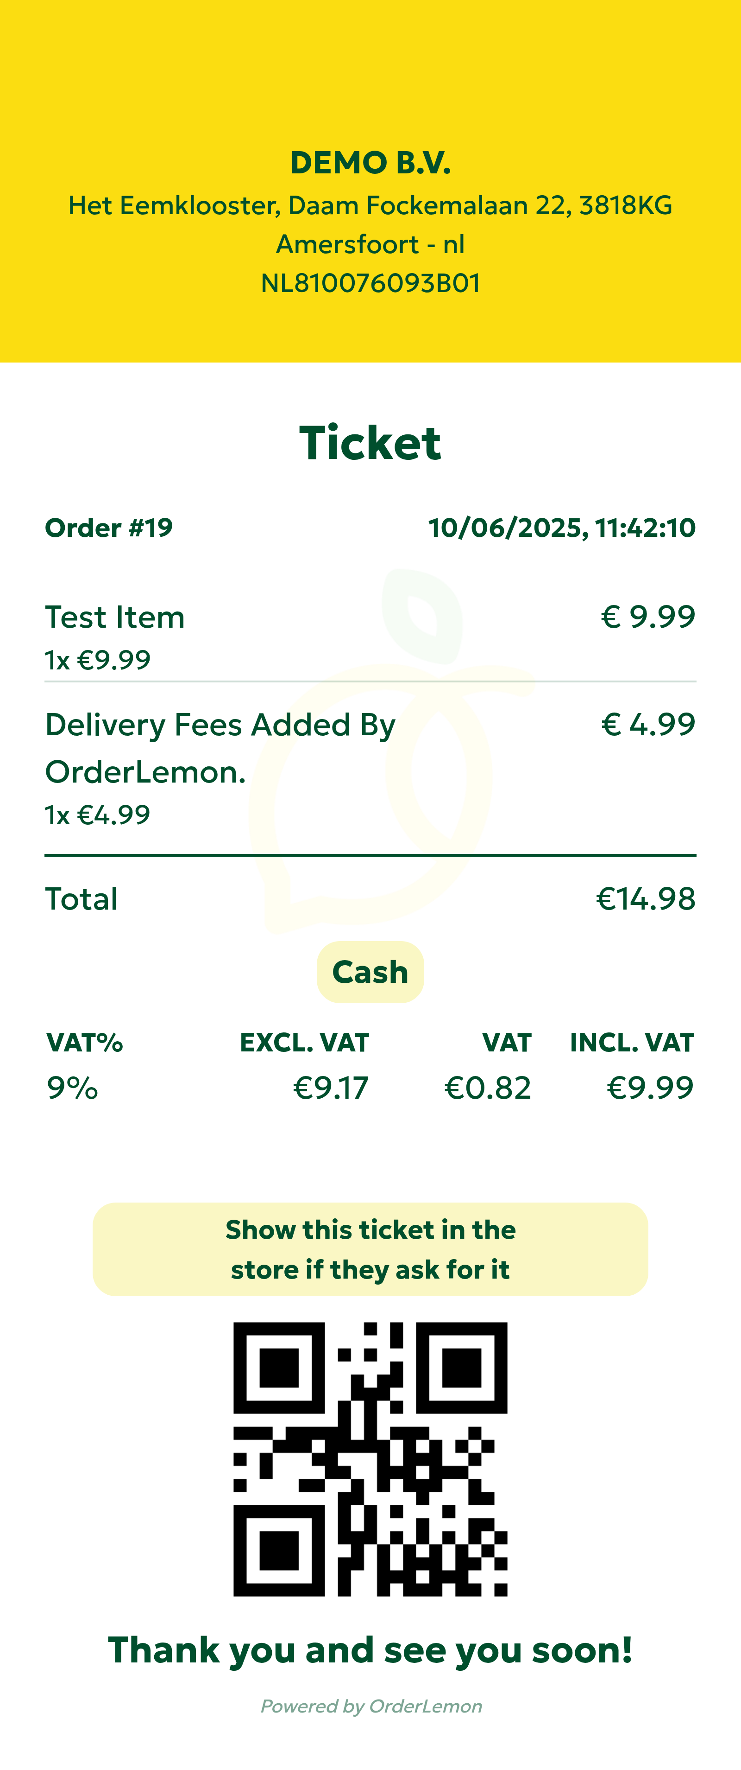
Task: Click the 9% VAT rate value
Action: click(73, 1088)
